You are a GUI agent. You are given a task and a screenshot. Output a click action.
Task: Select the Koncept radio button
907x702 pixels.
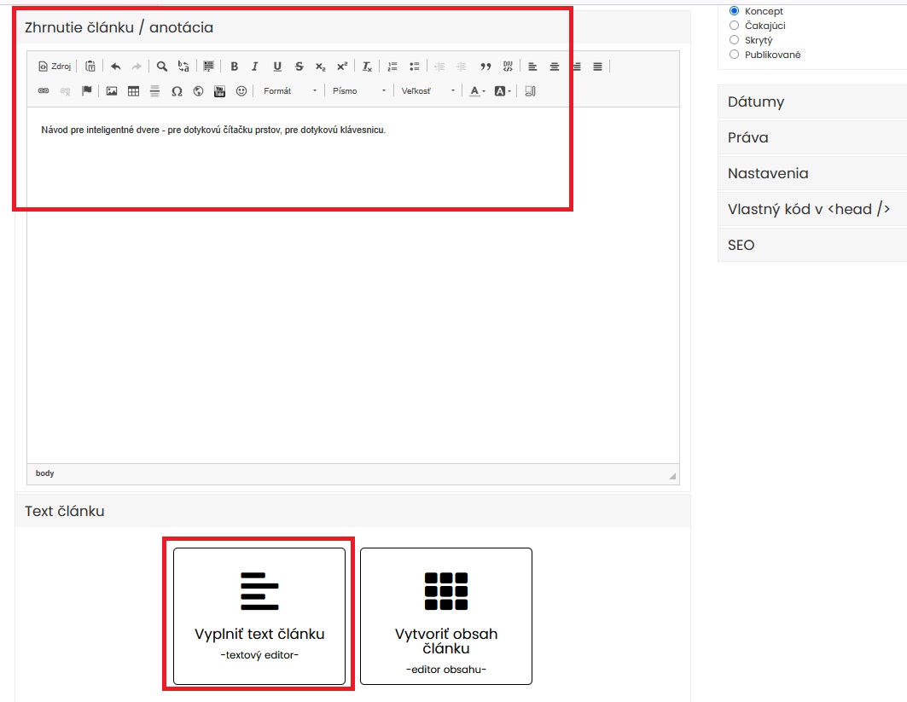[734, 11]
